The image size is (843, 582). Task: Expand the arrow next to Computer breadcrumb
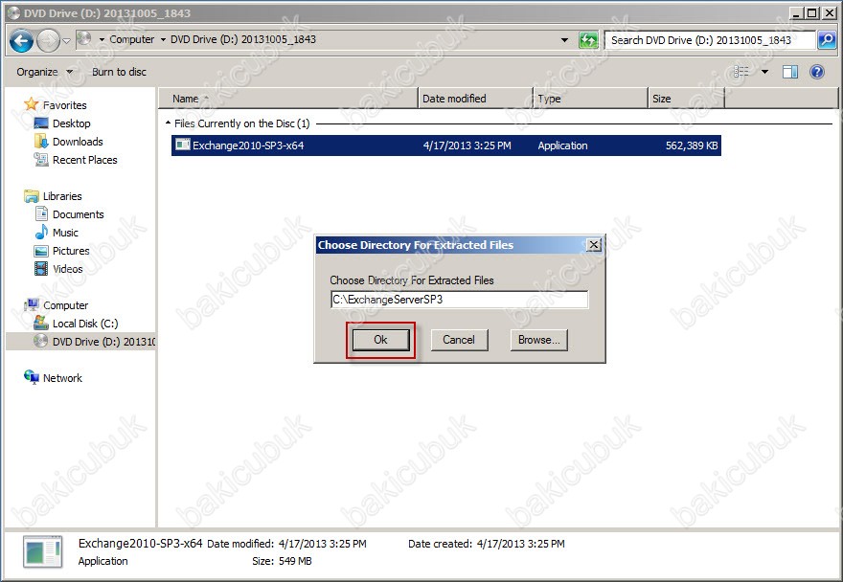pyautogui.click(x=163, y=40)
